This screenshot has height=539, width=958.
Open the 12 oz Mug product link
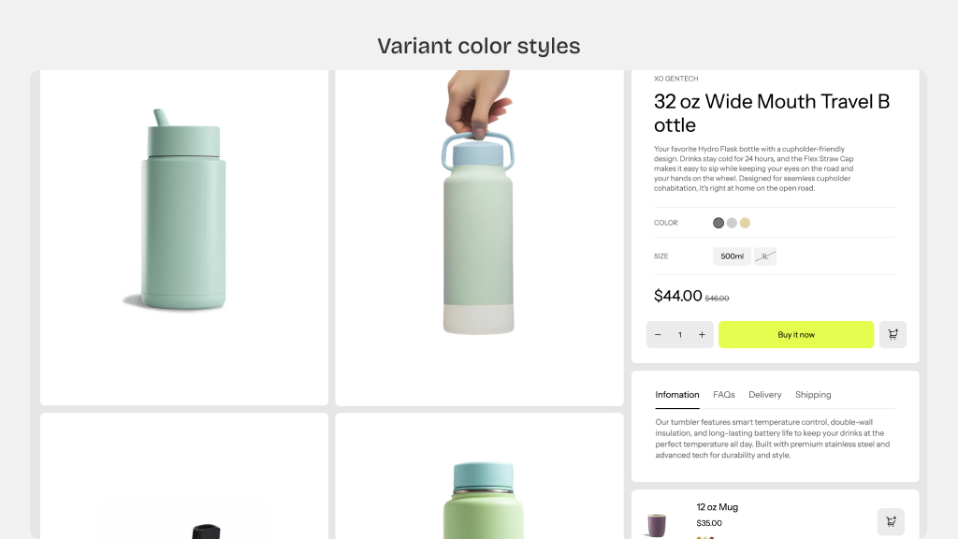(x=717, y=507)
